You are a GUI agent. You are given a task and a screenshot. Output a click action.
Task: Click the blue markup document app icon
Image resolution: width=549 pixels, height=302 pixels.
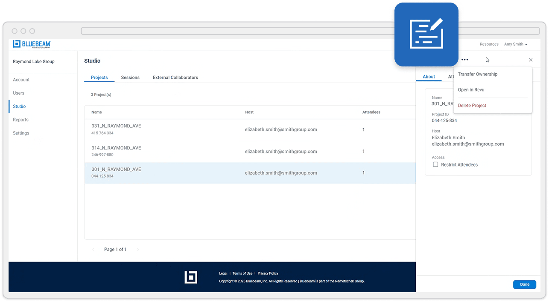coord(426,34)
